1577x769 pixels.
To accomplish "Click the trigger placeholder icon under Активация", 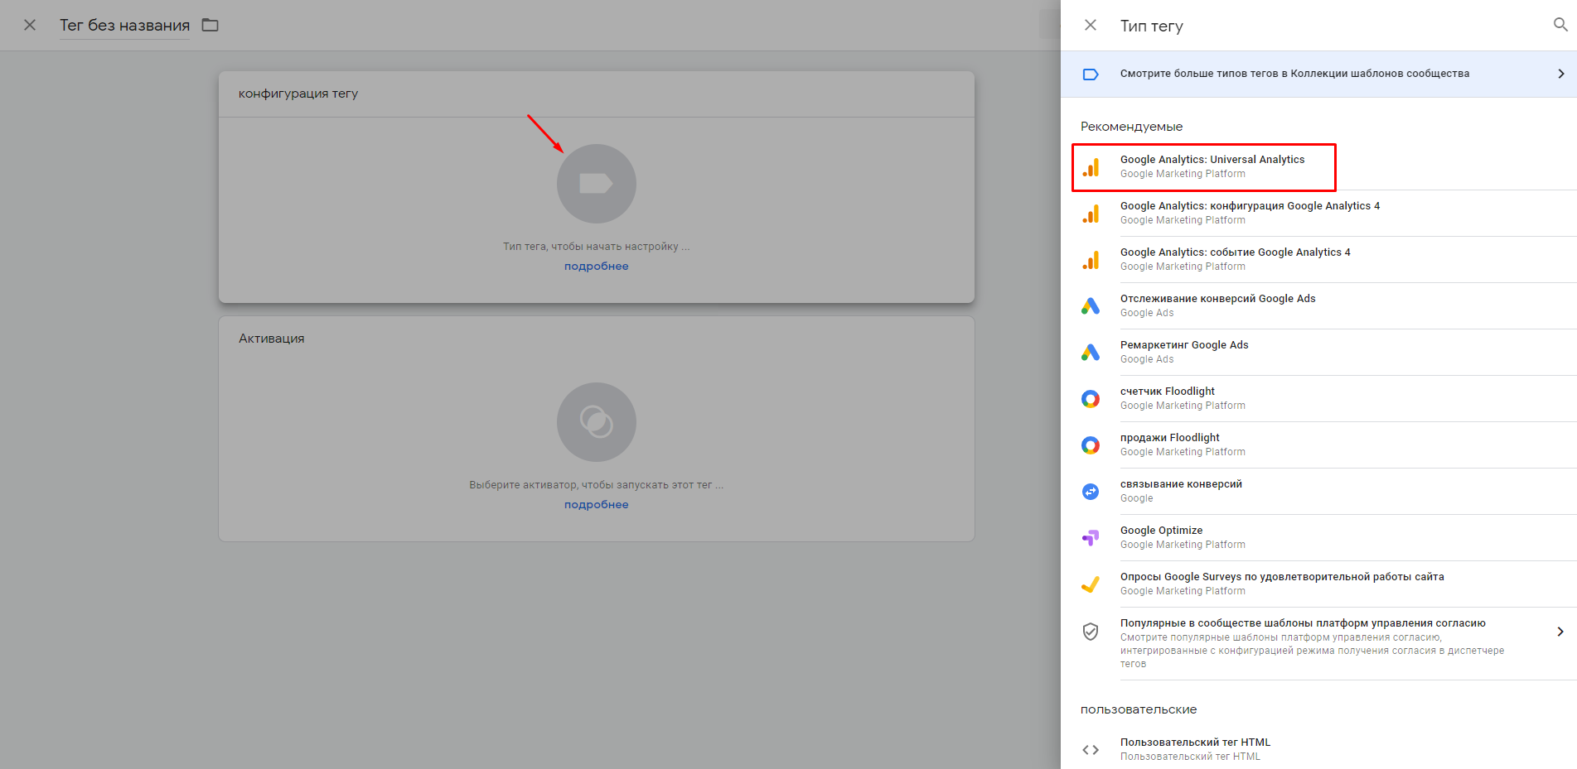I will pyautogui.click(x=596, y=422).
